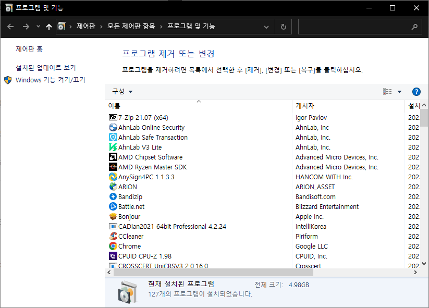The height and width of the screenshot is (308, 429).
Task: Click the AhnLab V3 Lite icon
Action: 113,147
